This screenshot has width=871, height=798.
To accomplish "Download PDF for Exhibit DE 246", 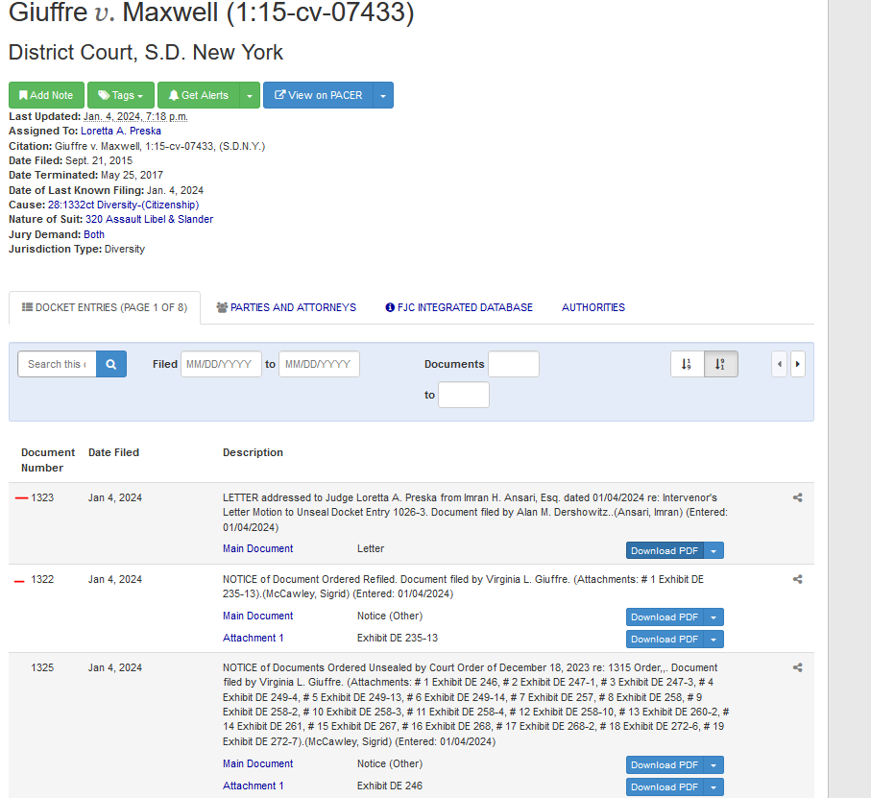I will click(665, 786).
